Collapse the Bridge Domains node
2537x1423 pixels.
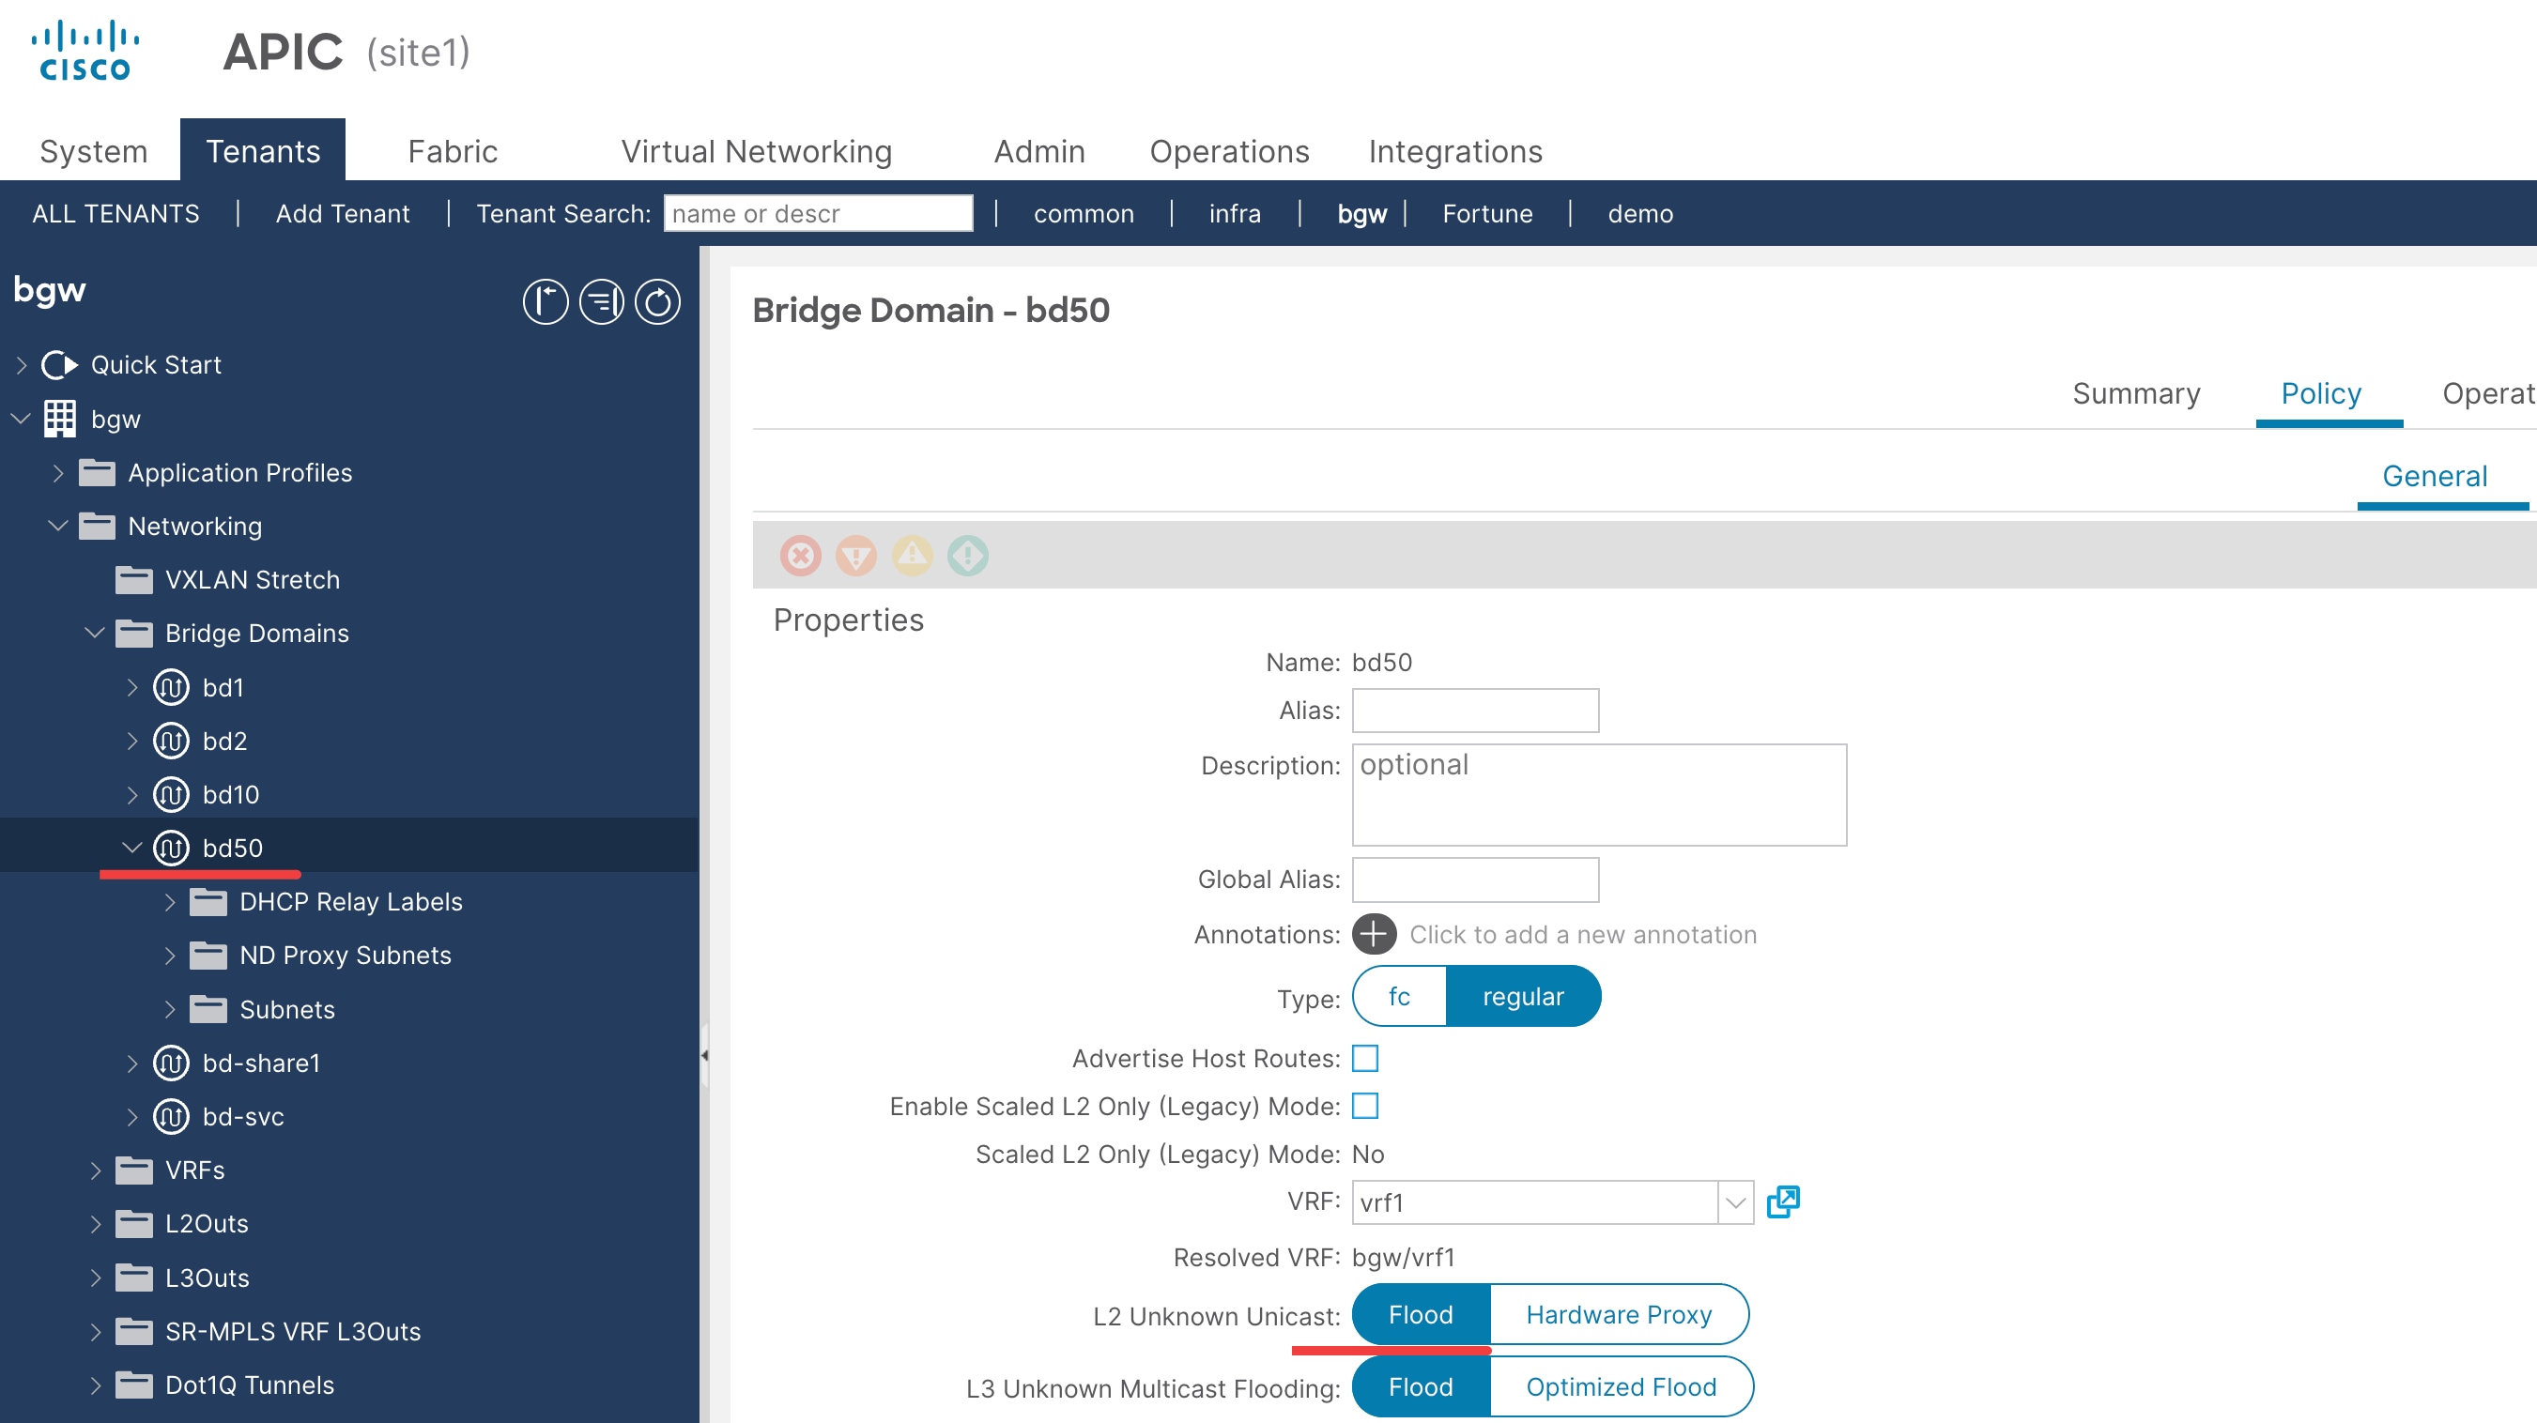coord(96,634)
